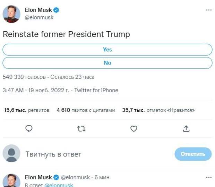Click verified badge next to Elon Musk

pyautogui.click(x=56, y=10)
